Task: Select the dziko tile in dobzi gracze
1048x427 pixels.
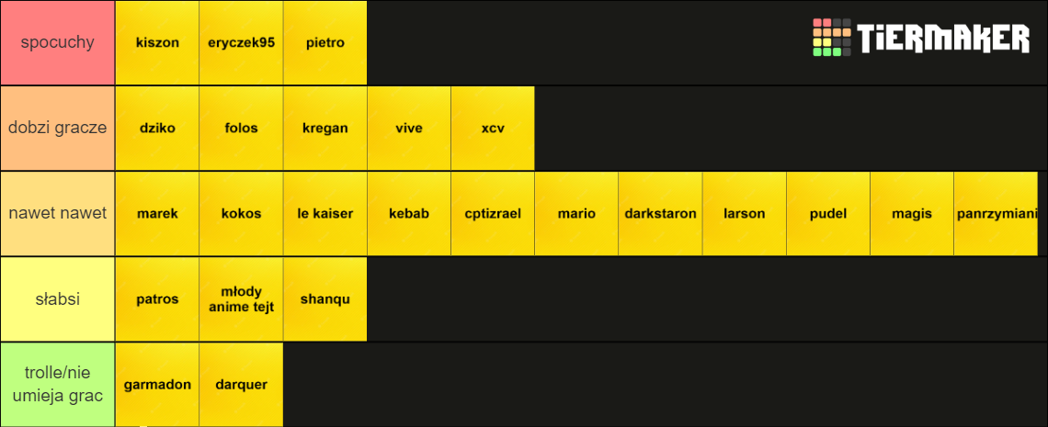Action: (x=157, y=129)
